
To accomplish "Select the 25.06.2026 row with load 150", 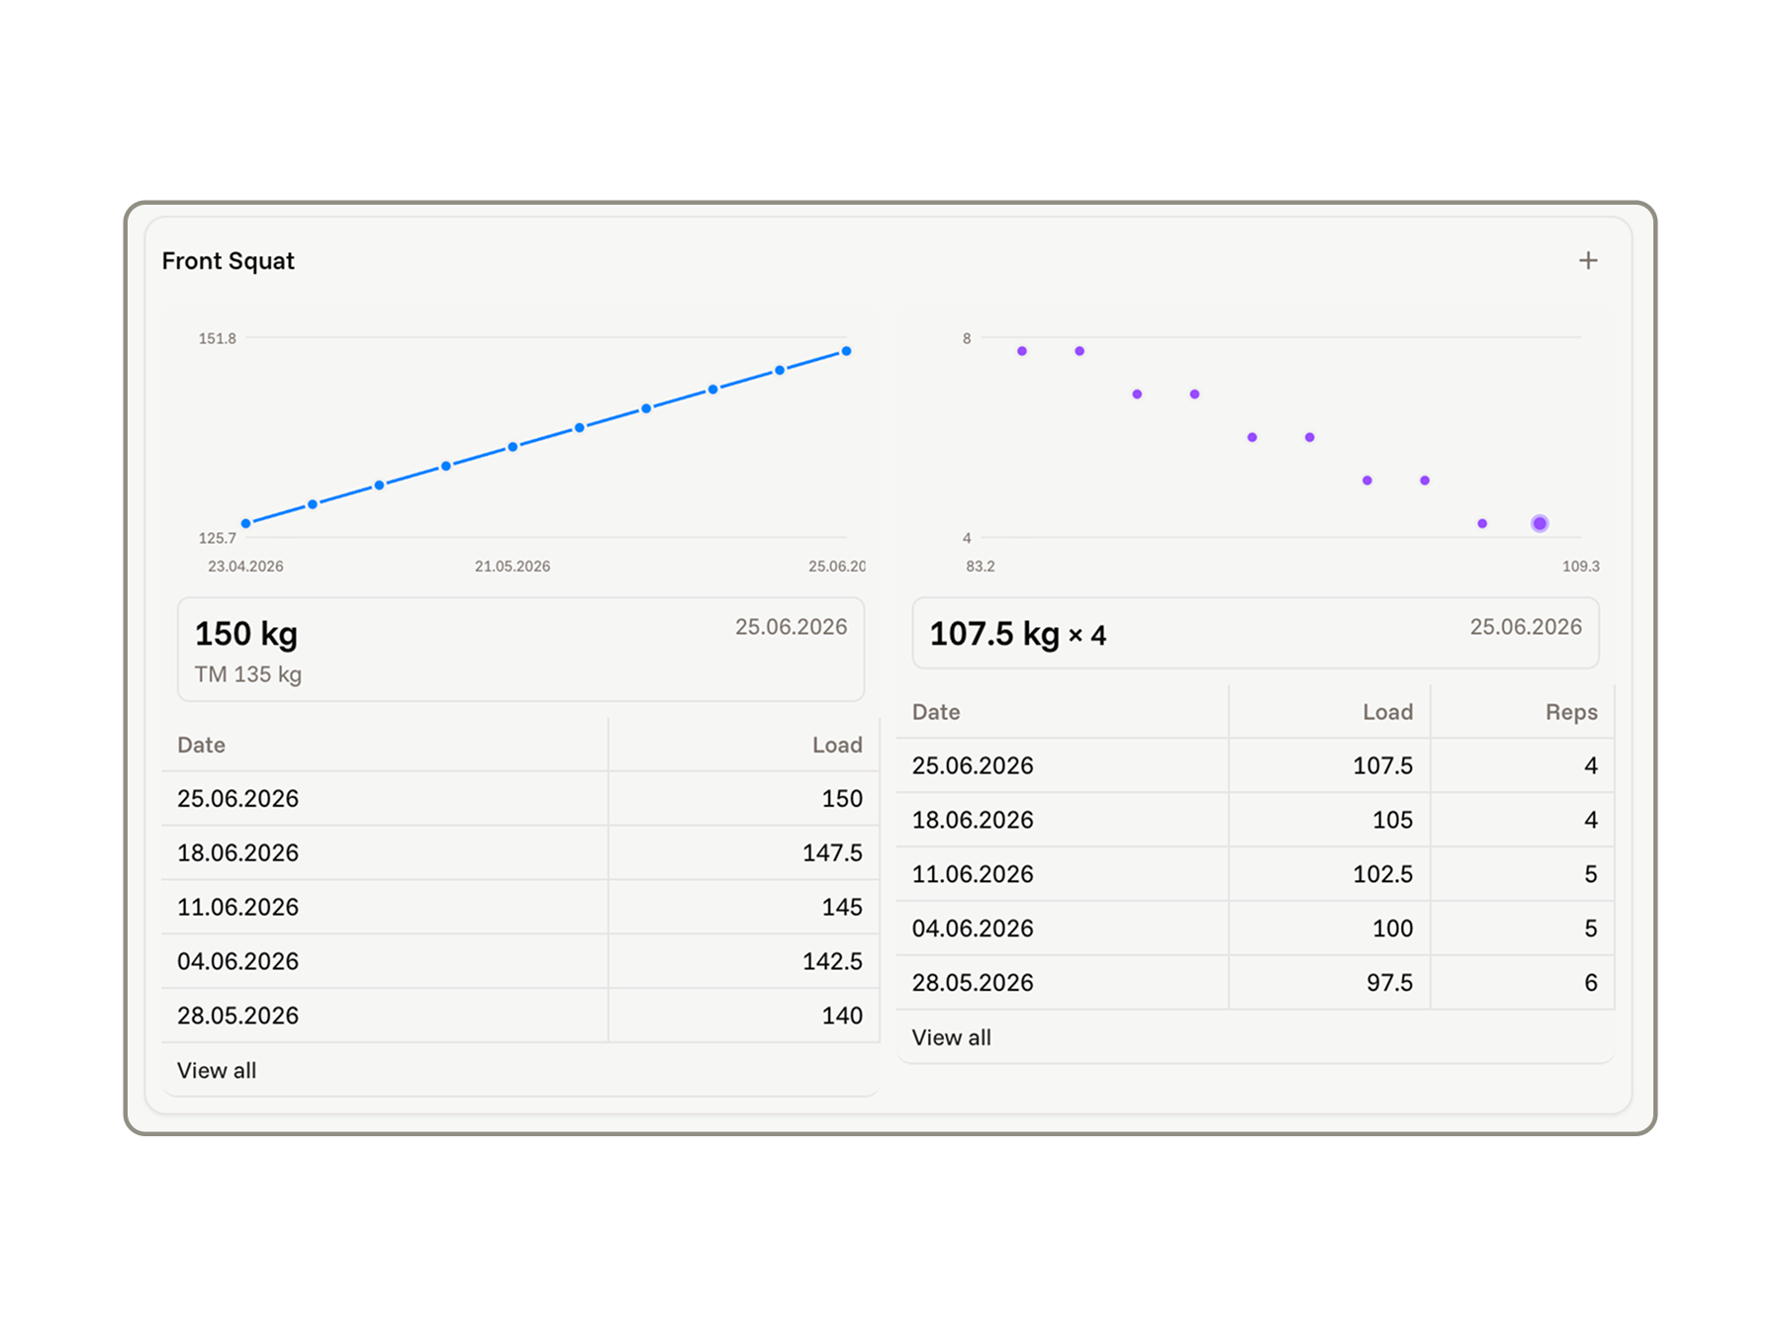I will point(520,799).
